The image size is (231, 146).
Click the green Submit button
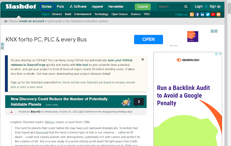(143, 7)
